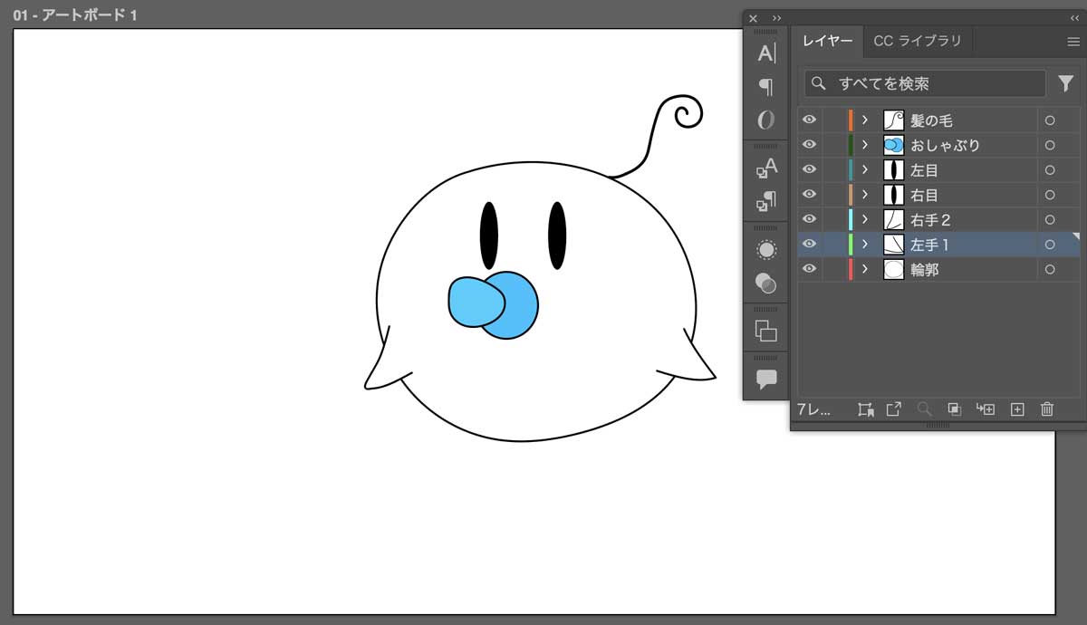This screenshot has width=1087, height=625.
Task: Hide the 髪の毛 layer
Action: point(809,119)
